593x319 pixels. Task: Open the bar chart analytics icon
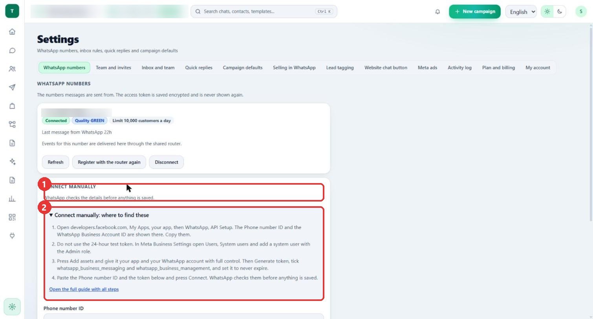pos(12,198)
